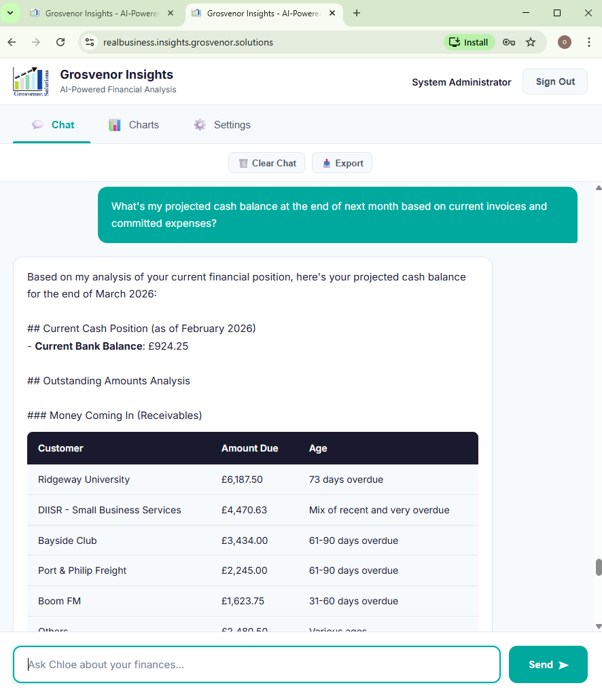Viewport: 602px width, 696px height.
Task: Open the browser profile avatar
Action: click(564, 42)
